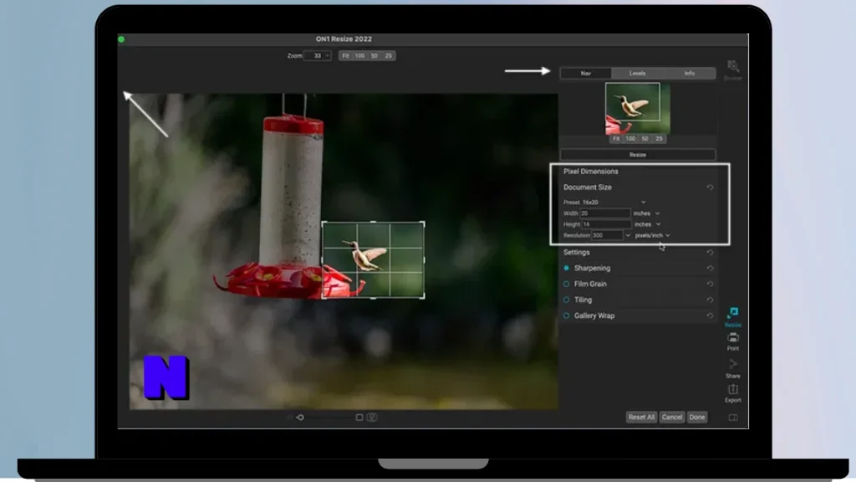Viewport: 856px width, 482px height.
Task: Open the Height units dropdown
Action: [x=648, y=224]
